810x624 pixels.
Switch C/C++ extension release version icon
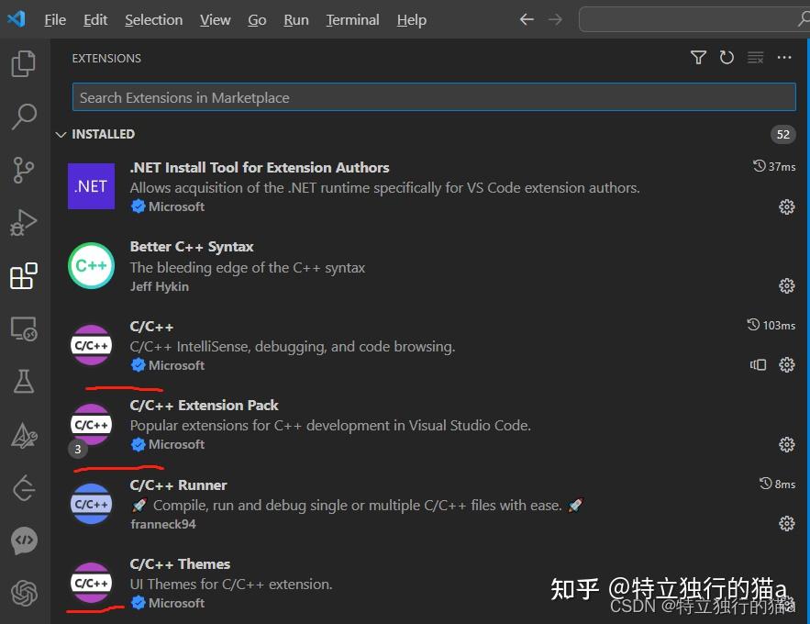coord(758,364)
